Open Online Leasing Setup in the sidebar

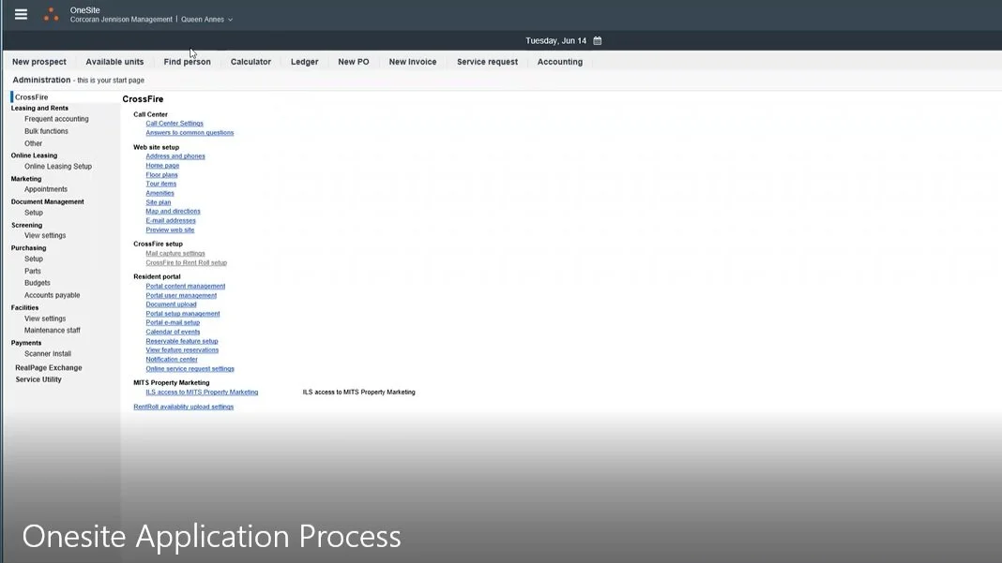tap(58, 167)
